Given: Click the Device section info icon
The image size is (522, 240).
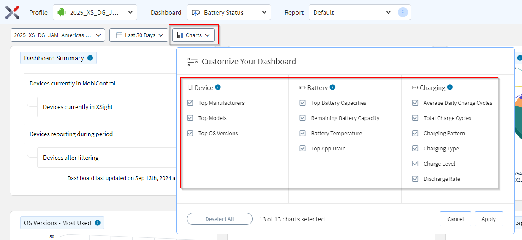Looking at the screenshot, I should pos(218,87).
